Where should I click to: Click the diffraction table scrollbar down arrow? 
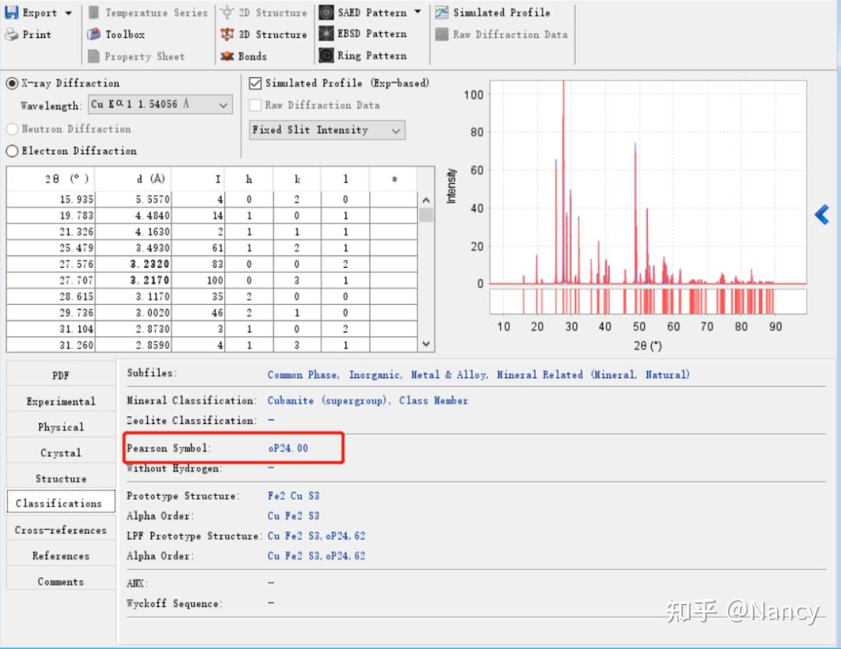[x=426, y=344]
